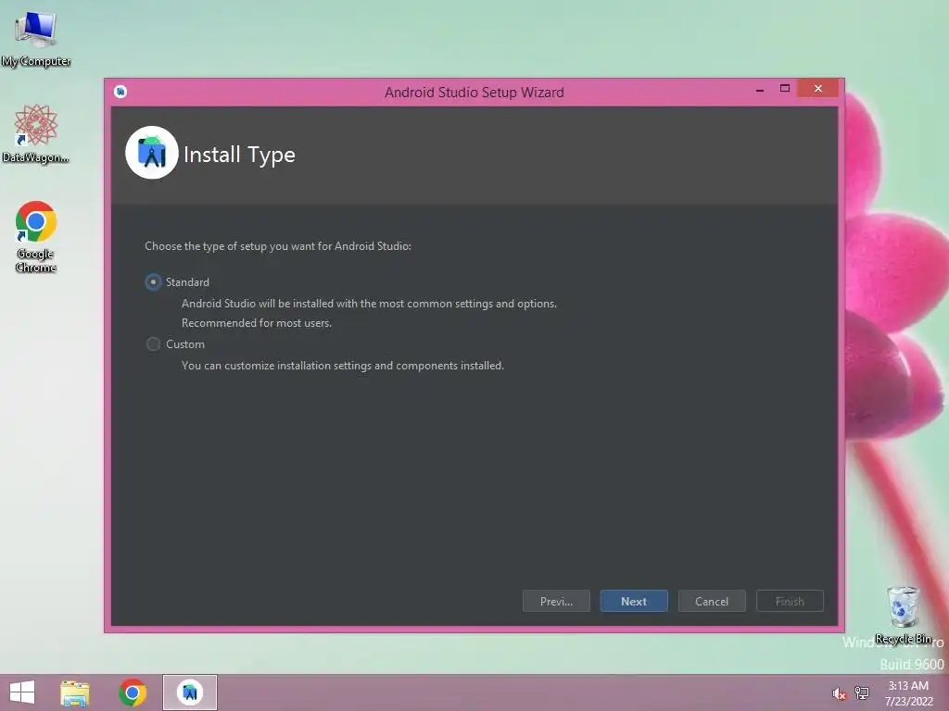Viewport: 949px width, 711px height.
Task: Click the muted volume tray icon
Action: pyautogui.click(x=839, y=693)
